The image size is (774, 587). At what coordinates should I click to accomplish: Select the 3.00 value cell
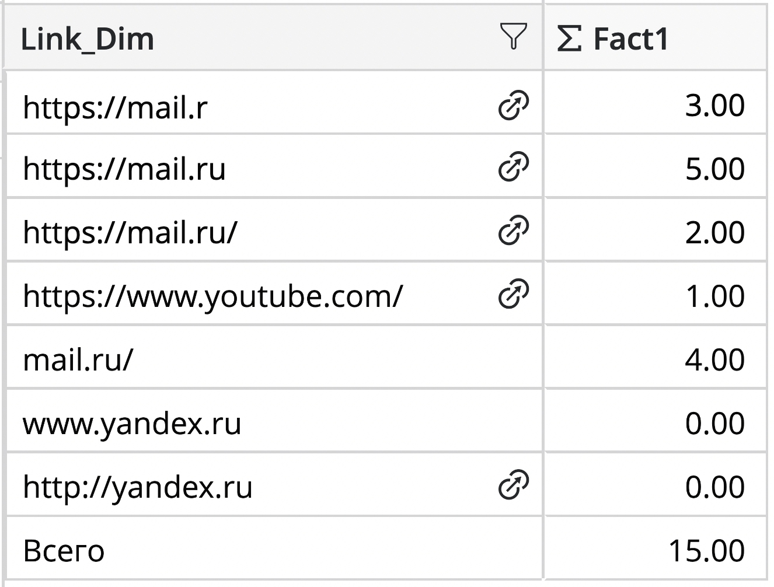tap(714, 106)
